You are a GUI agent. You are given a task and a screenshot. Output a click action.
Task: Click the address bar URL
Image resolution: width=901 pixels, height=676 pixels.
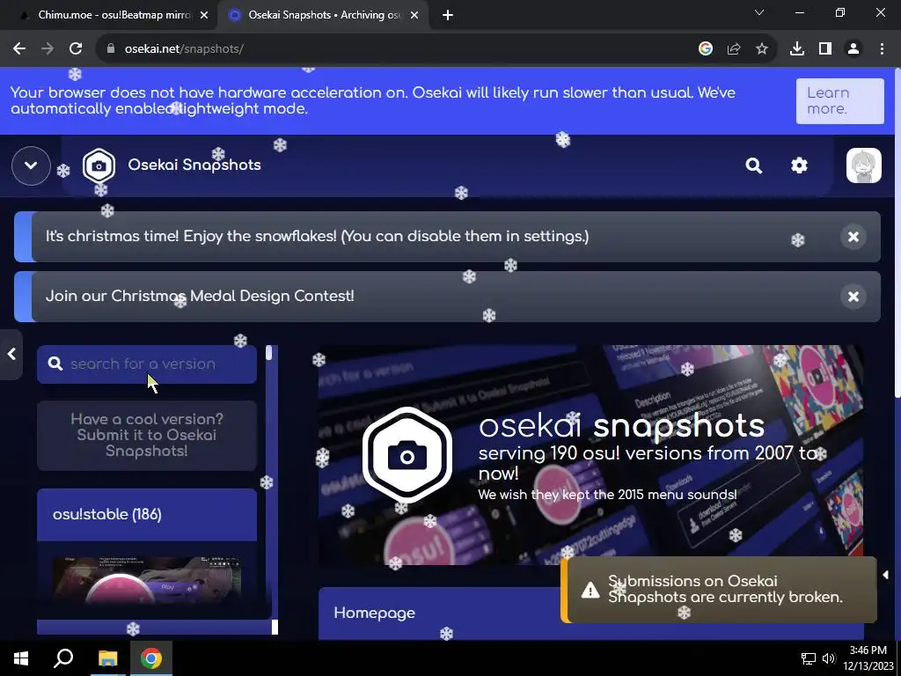pos(184,49)
